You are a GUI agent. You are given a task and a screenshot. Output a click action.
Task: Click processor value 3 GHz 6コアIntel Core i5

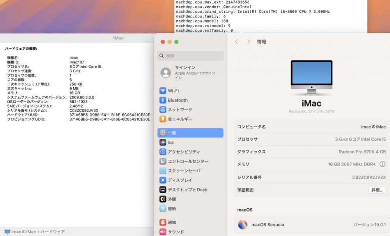(x=360, y=139)
